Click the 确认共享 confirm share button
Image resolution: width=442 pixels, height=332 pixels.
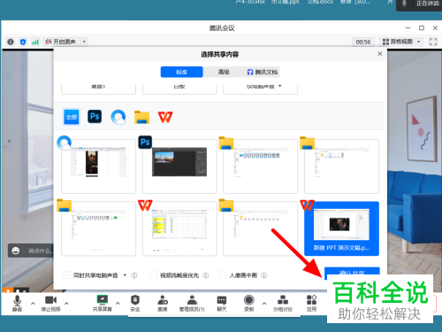point(352,272)
